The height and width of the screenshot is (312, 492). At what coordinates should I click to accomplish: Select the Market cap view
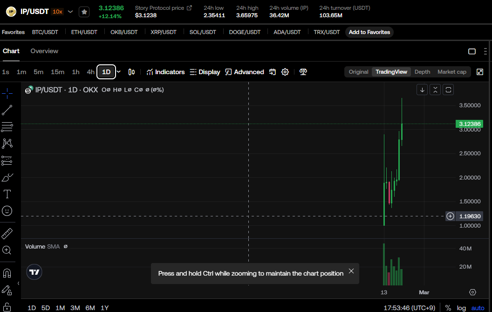(452, 72)
